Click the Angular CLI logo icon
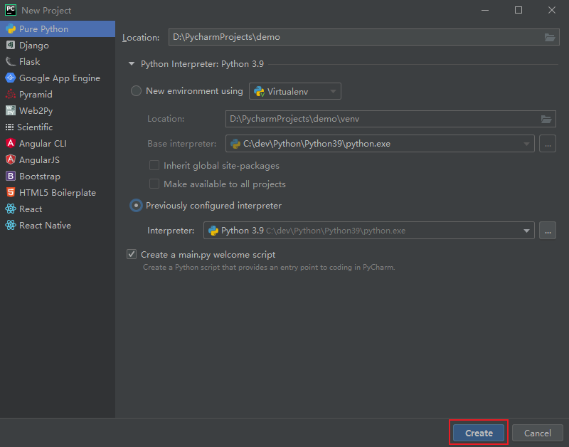The height and width of the screenshot is (447, 569). point(11,144)
